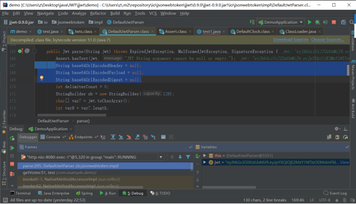Click the Variables panel horizontal scrollbar
Viewport: 356px width, 204px height.
[229, 187]
